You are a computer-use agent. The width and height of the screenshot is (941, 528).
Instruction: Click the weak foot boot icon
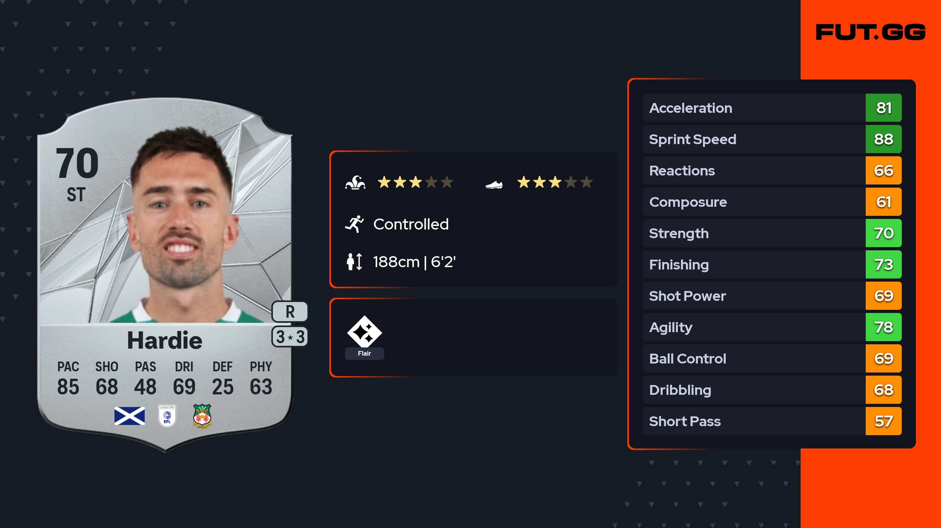click(494, 184)
